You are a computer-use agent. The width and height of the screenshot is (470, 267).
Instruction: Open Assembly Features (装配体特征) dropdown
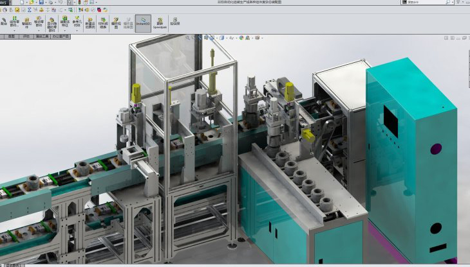(x=65, y=31)
